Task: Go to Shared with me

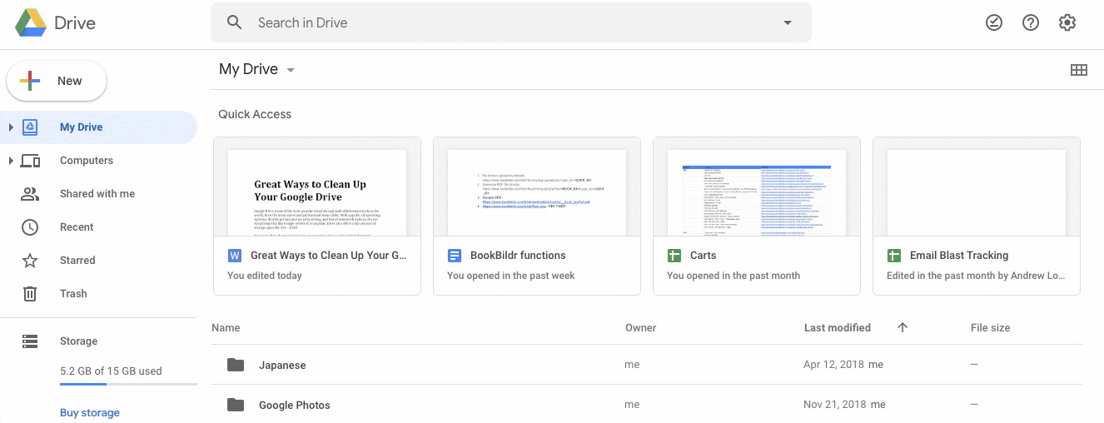Action: click(x=97, y=194)
